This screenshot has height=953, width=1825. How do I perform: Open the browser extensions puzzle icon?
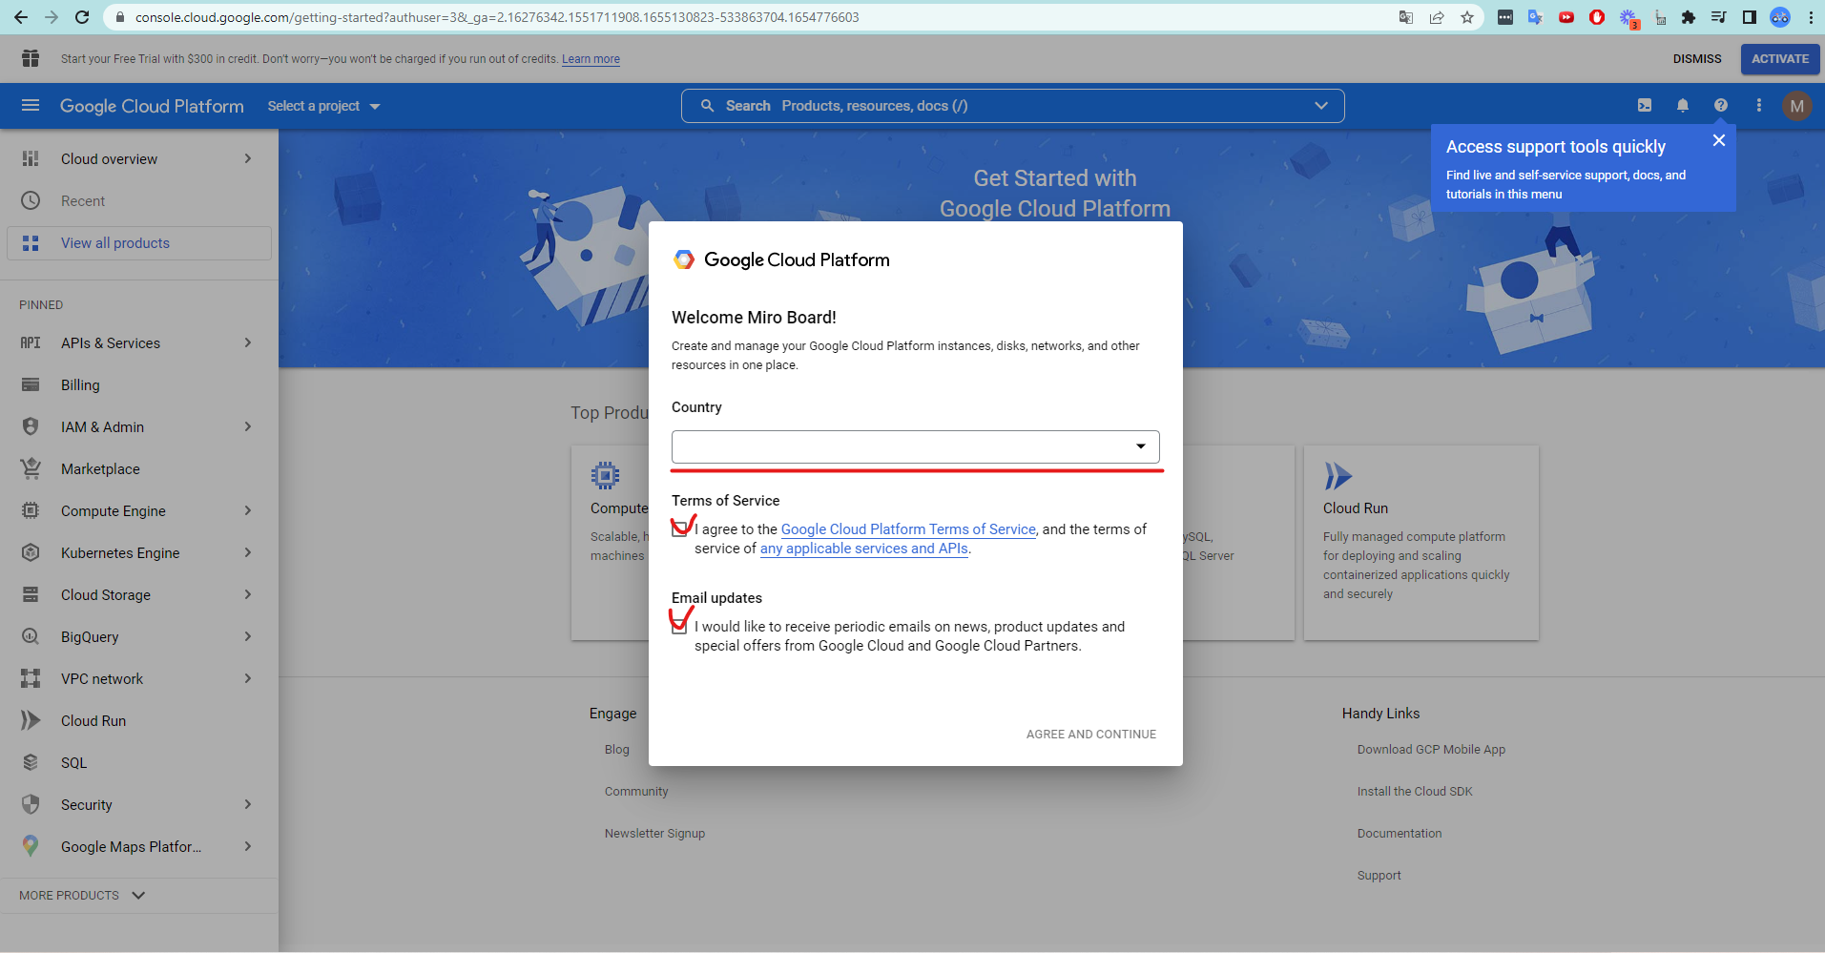1689,17
